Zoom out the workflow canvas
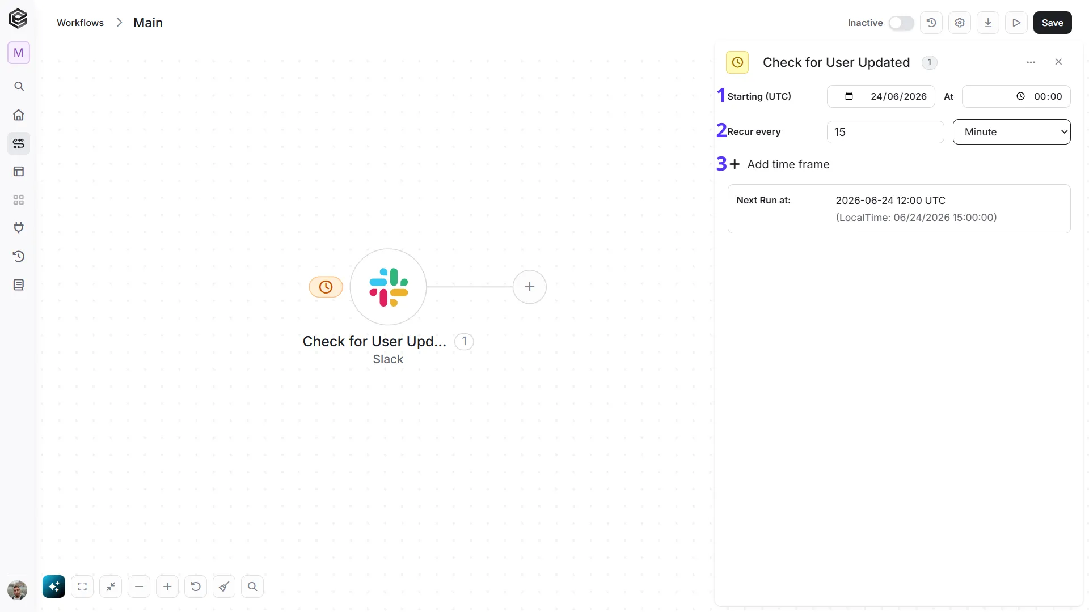Image resolution: width=1089 pixels, height=612 pixels. [x=139, y=586]
